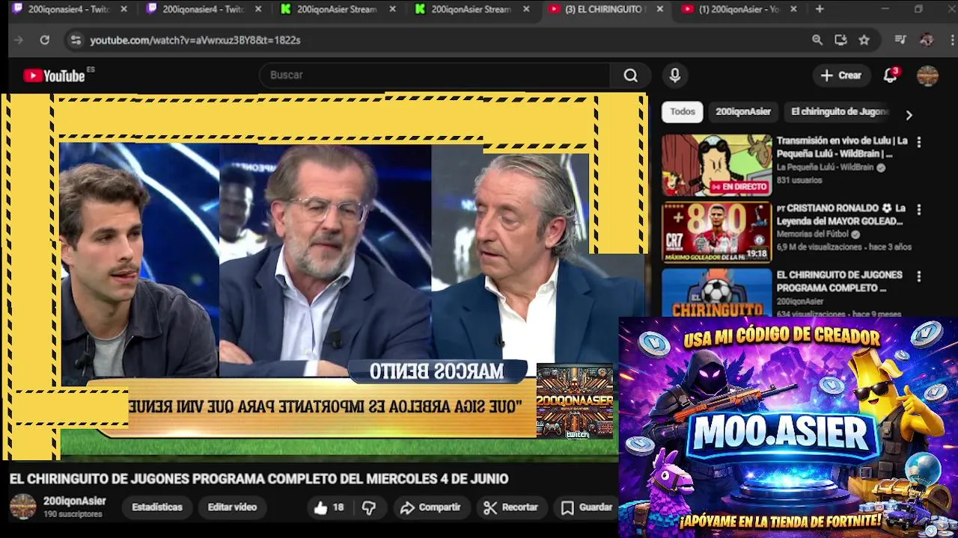Viewport: 958px width, 538px height.
Task: Open the El Chiringuito soccer ball thumbnail
Action: coord(716,292)
